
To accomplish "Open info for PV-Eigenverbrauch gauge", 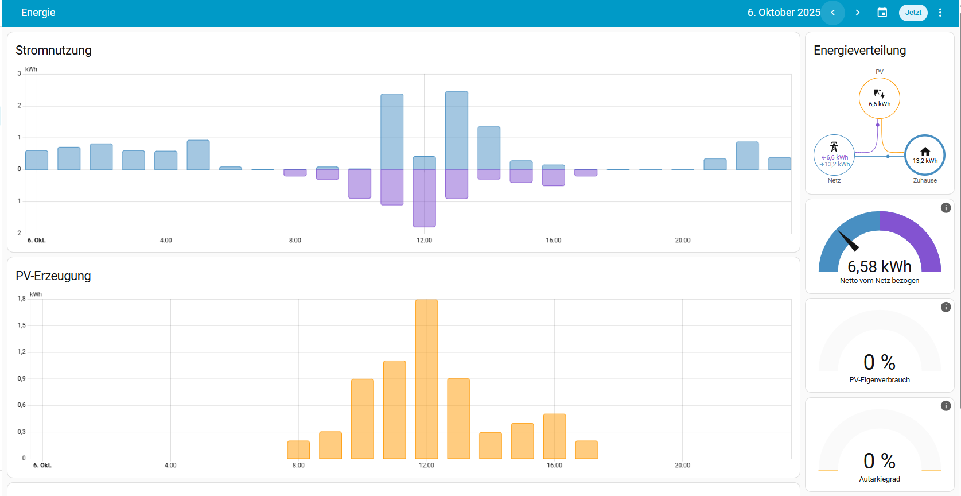I will [946, 307].
